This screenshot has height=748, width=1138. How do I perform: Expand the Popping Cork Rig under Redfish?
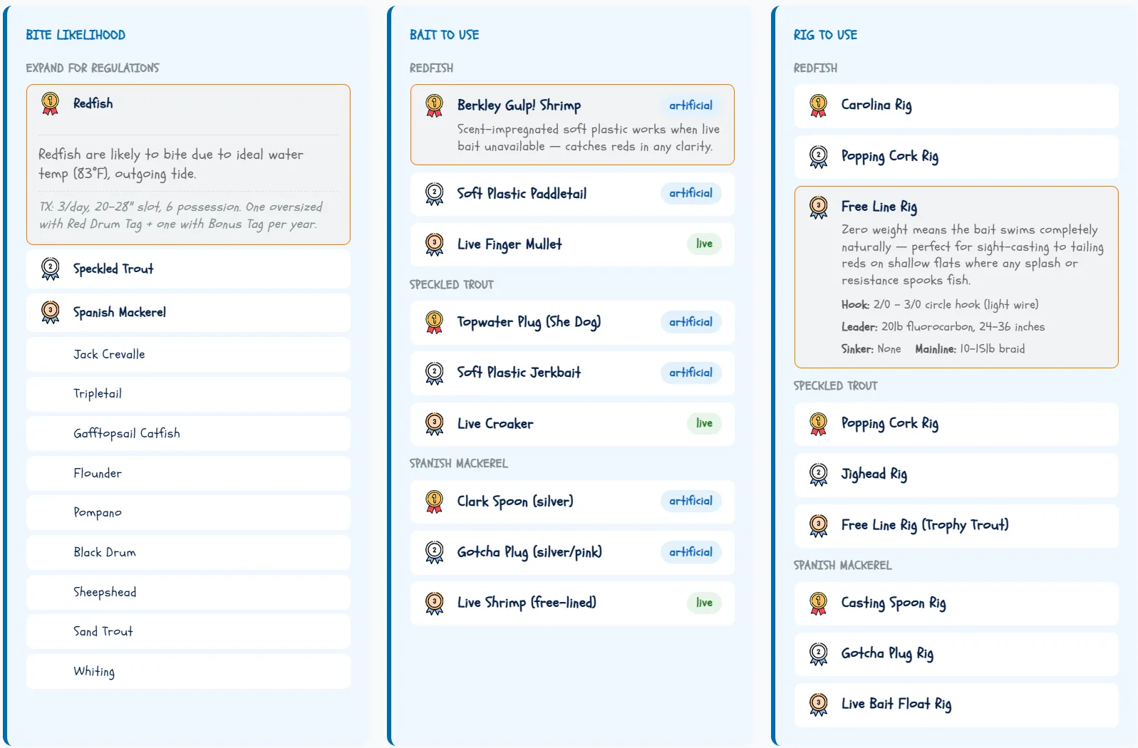pyautogui.click(x=956, y=157)
